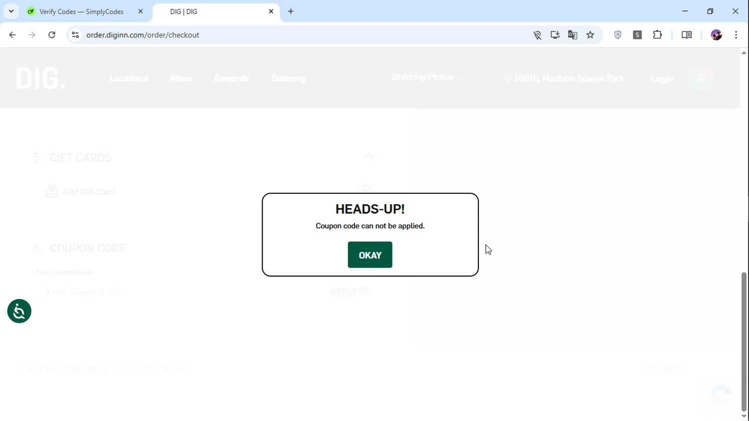Open the Extensions puzzle piece menu
This screenshot has height=421, width=749.
[x=658, y=35]
